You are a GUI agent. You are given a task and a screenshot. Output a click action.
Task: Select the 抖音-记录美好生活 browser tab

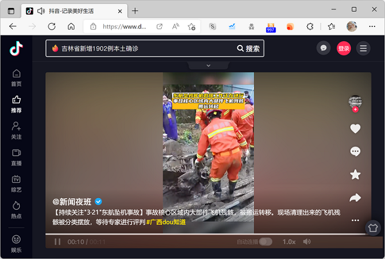(74, 11)
